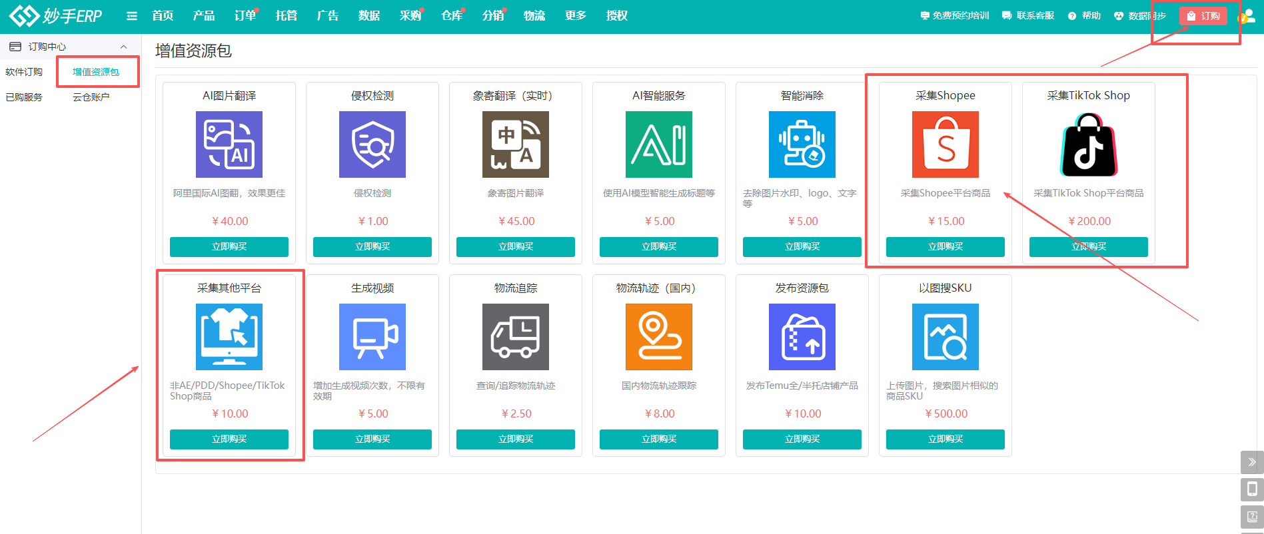Click the 采集TikTok Shop icon
1264x534 pixels.
(x=1089, y=144)
